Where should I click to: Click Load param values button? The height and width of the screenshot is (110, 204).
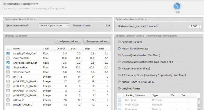pos(68,41)
